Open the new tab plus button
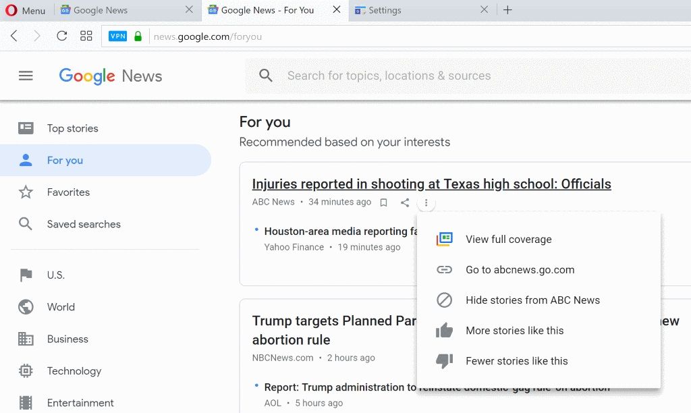Viewport: 691px width, 413px height. coord(508,10)
